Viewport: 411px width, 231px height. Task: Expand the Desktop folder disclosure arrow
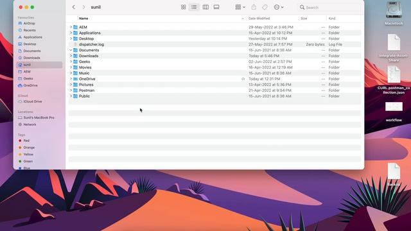point(71,38)
